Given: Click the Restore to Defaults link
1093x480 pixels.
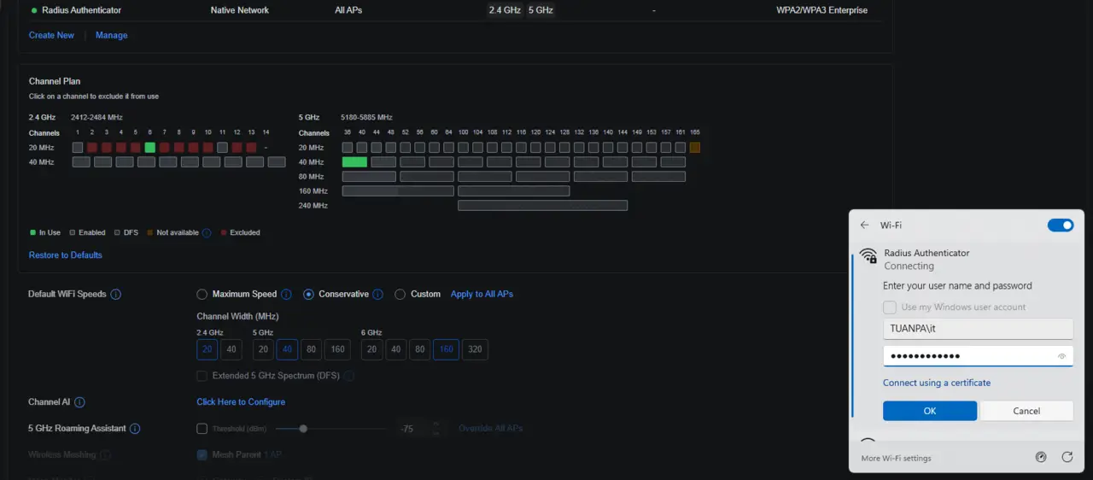Looking at the screenshot, I should coord(66,255).
